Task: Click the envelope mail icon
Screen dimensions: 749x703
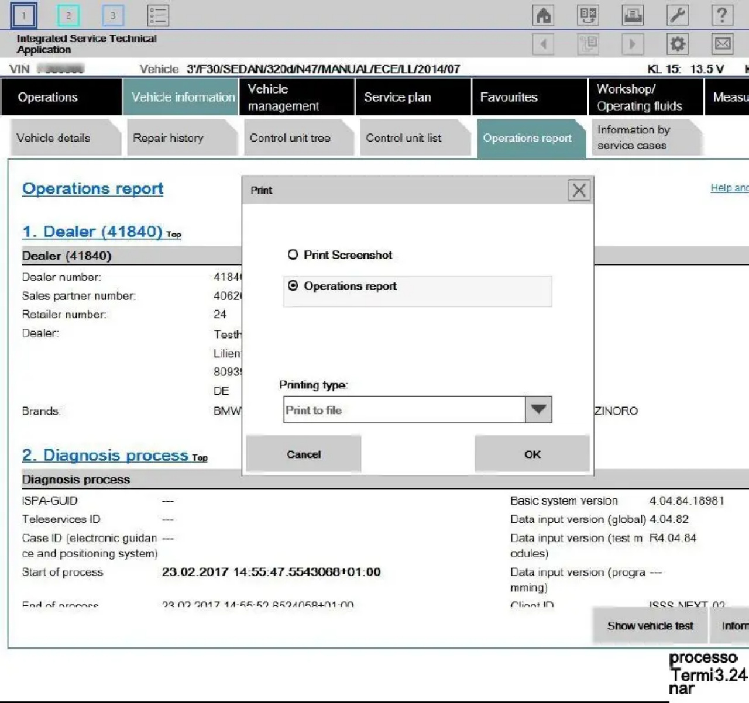Action: tap(722, 44)
